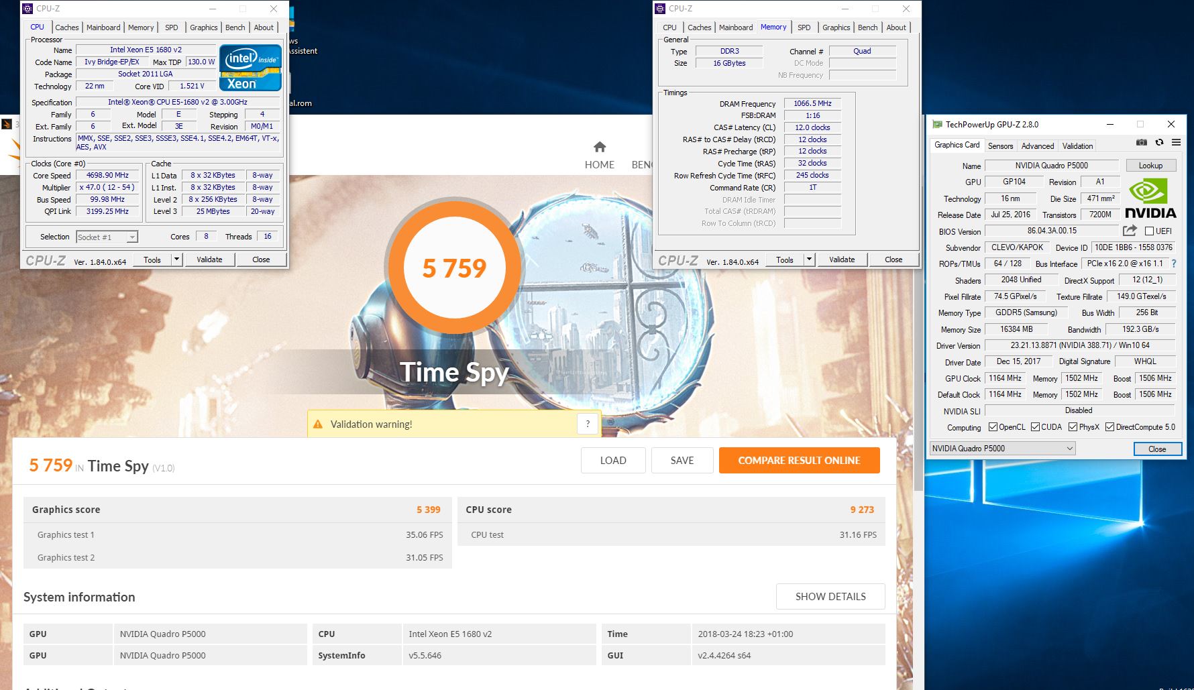Click Close in the Memory CPU-Z window

(893, 260)
